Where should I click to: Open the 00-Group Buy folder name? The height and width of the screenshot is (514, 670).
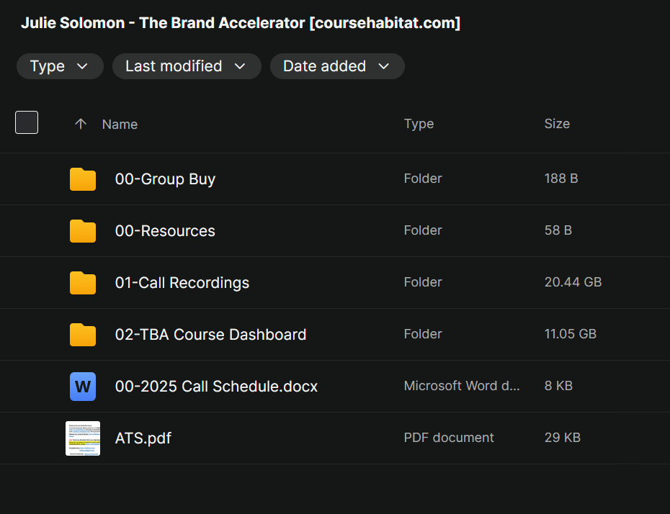click(x=165, y=179)
